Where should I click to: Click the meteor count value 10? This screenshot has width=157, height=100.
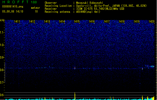[36, 11]
